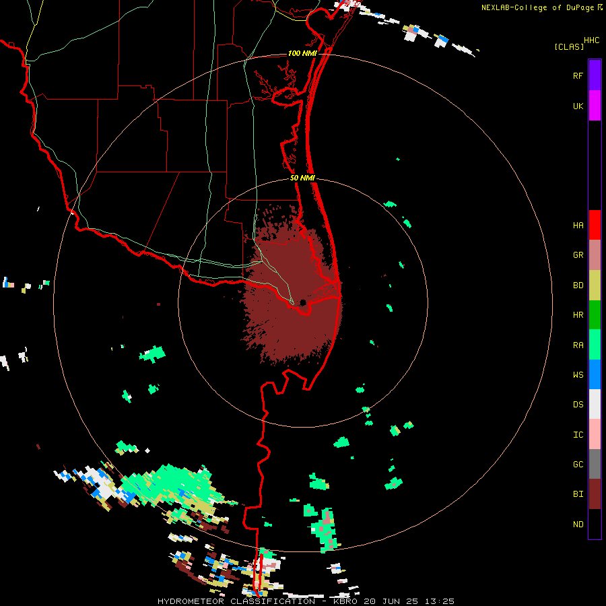Click the GR legend label
Screen dimensions: 606x606
[x=578, y=255]
